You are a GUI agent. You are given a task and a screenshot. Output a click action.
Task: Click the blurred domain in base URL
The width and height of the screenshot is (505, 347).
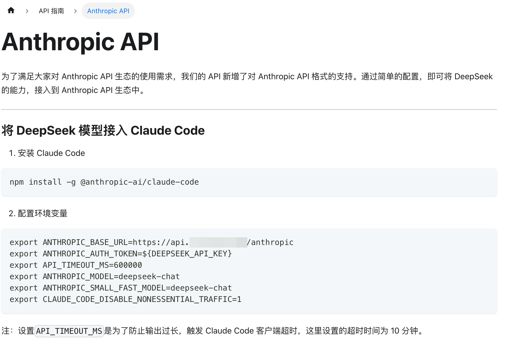tap(218, 242)
